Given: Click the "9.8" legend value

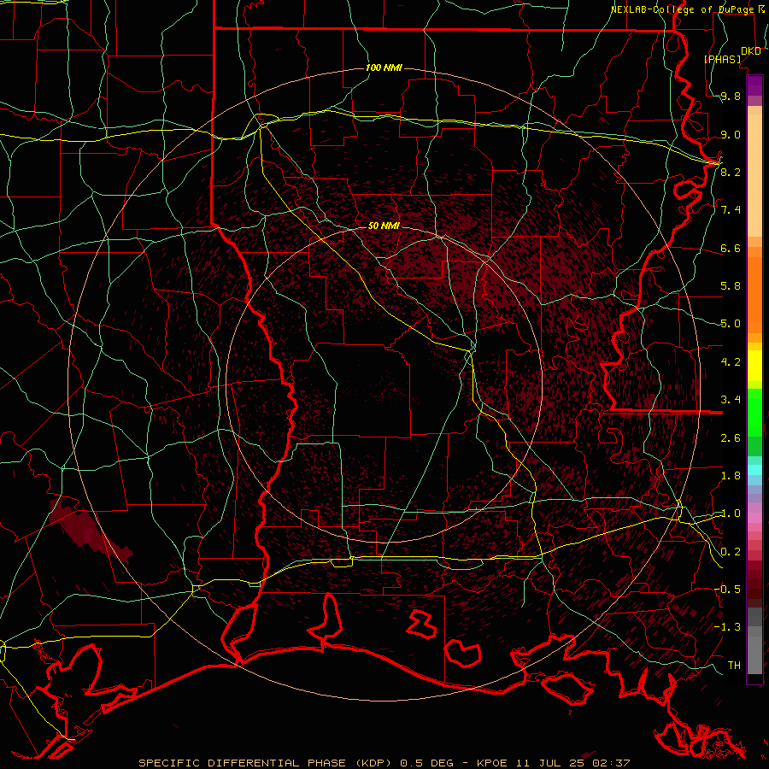Looking at the screenshot, I should click(x=731, y=97).
